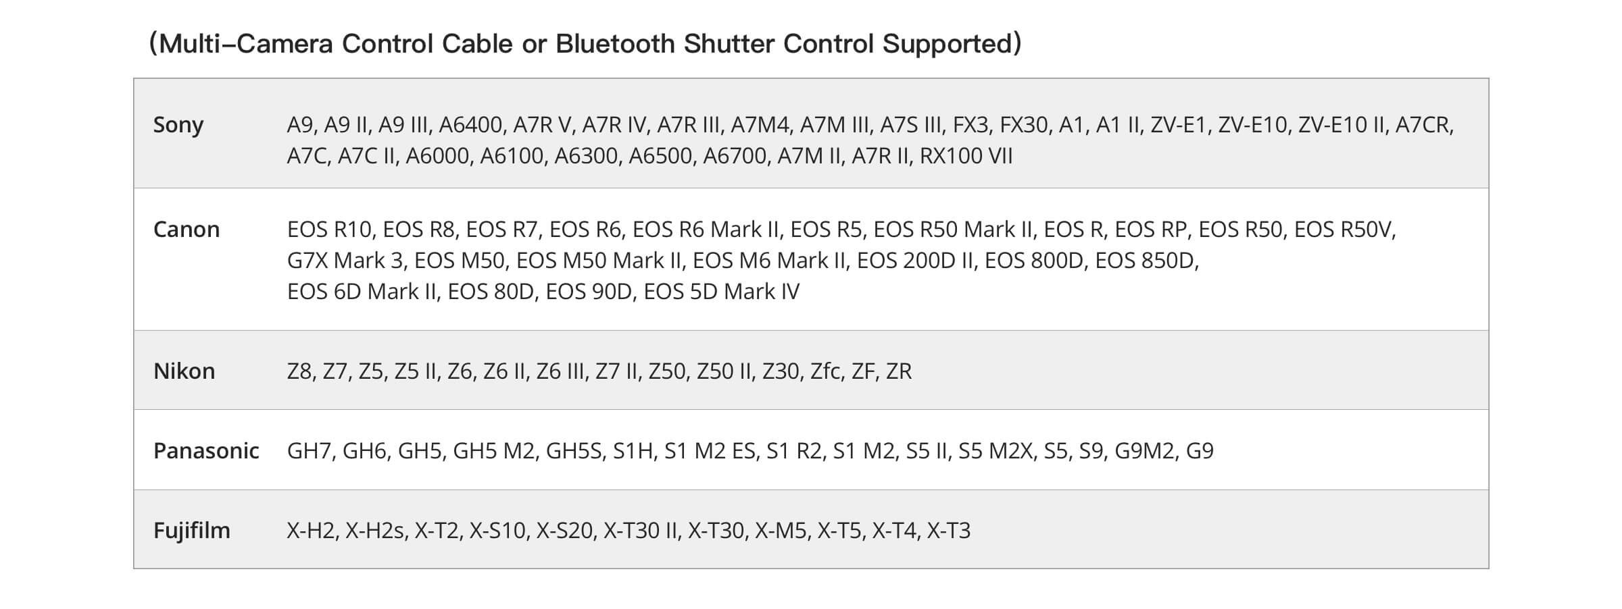Image resolution: width=1622 pixels, height=609 pixels.
Task: Click the EOS 5D Mark IV entry
Action: [x=721, y=292]
